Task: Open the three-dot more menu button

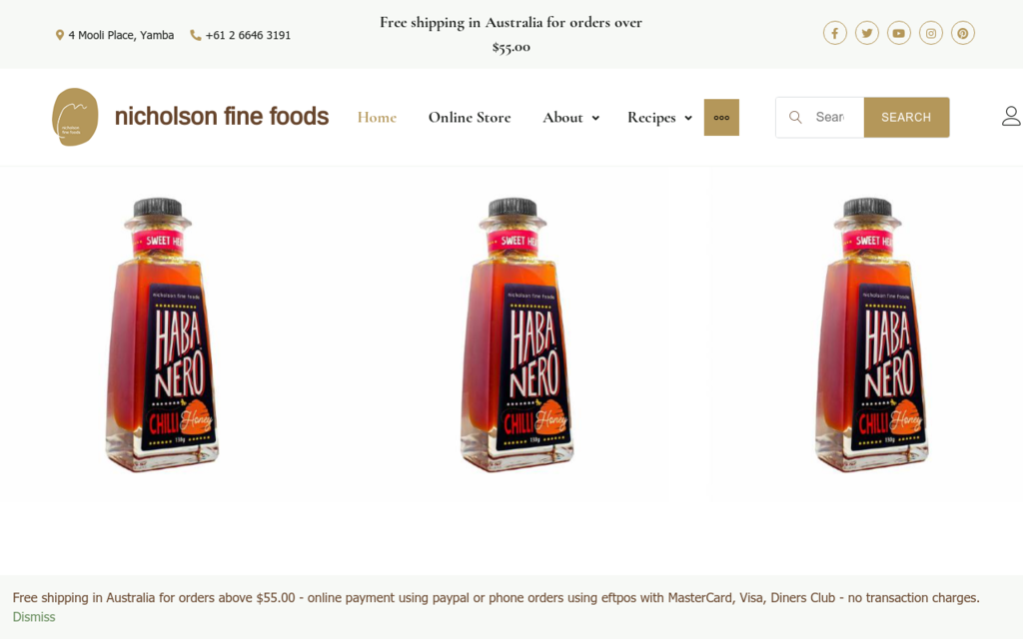Action: click(721, 118)
